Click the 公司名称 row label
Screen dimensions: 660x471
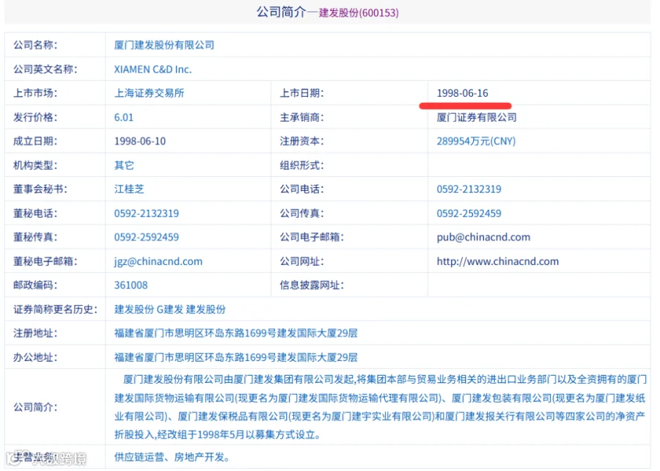(35, 45)
